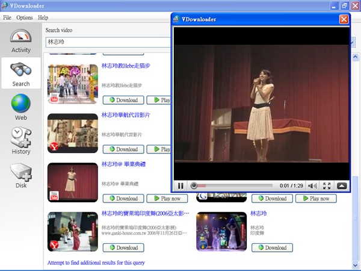This screenshot has height=271, width=361.
Task: Click 'Attempt to find additional results' link
Action: pyautogui.click(x=96, y=263)
